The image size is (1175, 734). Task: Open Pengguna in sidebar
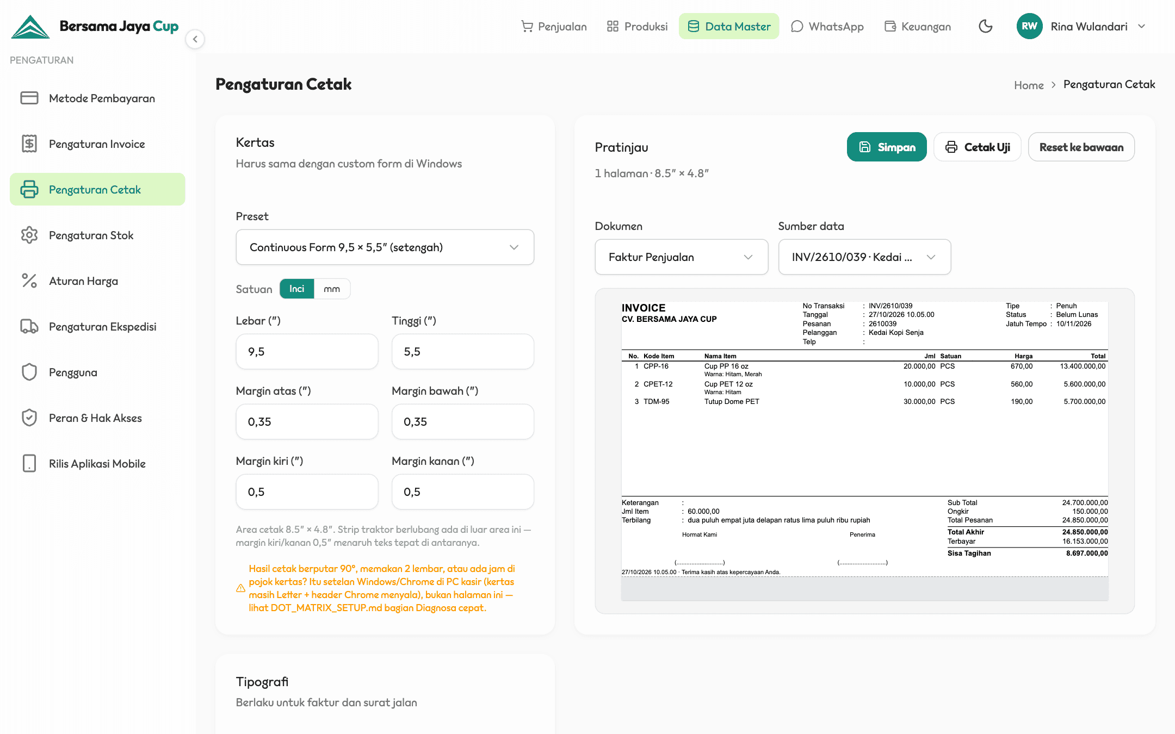(97, 372)
